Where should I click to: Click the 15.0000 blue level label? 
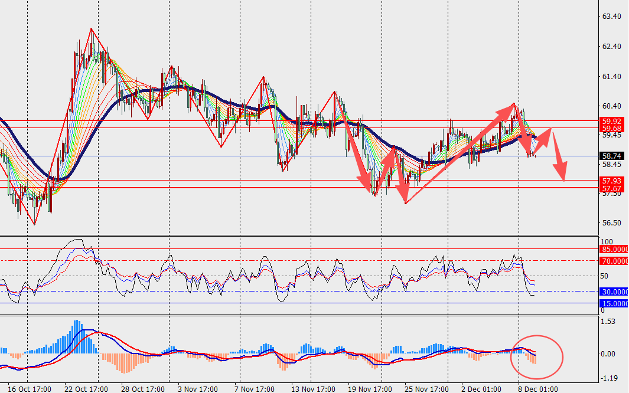click(x=614, y=303)
